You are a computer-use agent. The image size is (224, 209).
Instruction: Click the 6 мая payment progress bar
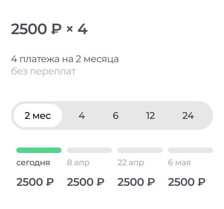pyautogui.click(x=191, y=150)
